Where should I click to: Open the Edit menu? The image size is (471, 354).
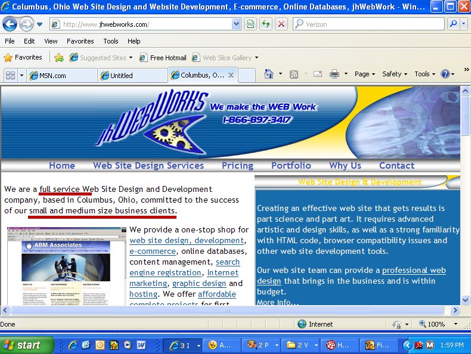(x=29, y=41)
